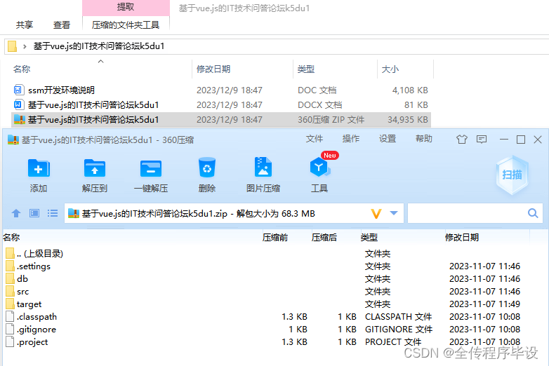
Task: Open the 压缩的文件夹工具 ribbon tab
Action: (126, 25)
